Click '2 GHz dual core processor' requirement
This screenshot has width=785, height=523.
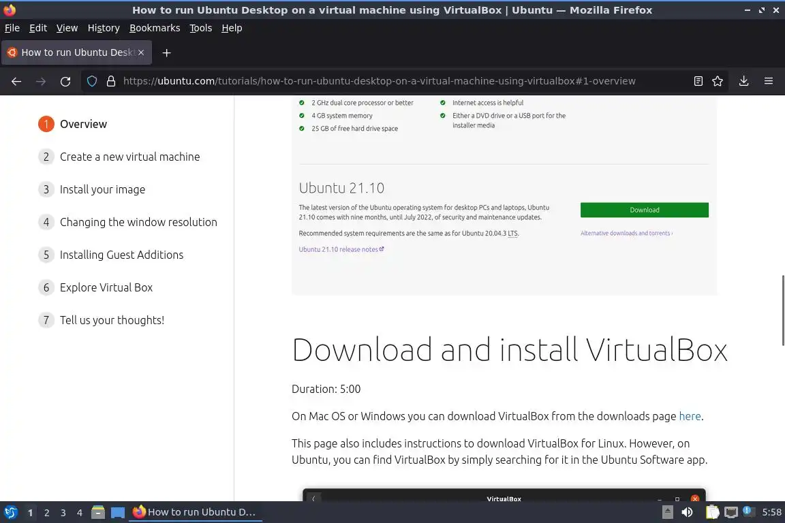pos(363,103)
